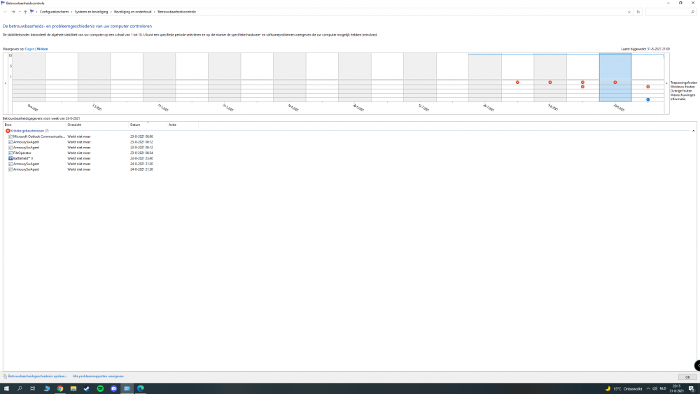Show hidden system tray icons
This screenshot has width=700, height=394.
click(648, 388)
